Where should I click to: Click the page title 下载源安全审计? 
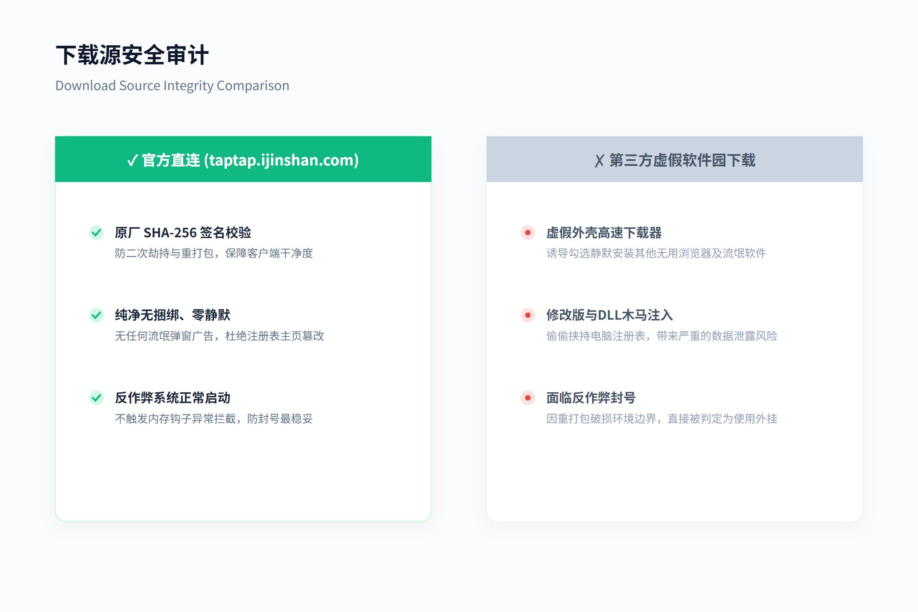[132, 55]
